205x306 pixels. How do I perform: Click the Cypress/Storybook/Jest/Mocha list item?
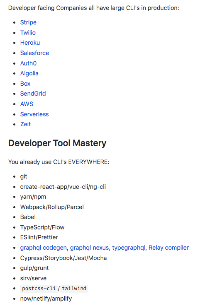coord(63,258)
